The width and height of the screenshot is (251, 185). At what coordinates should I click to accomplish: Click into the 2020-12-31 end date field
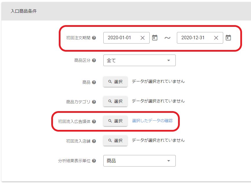coord(194,38)
